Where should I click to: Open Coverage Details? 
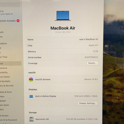pos(92,63)
